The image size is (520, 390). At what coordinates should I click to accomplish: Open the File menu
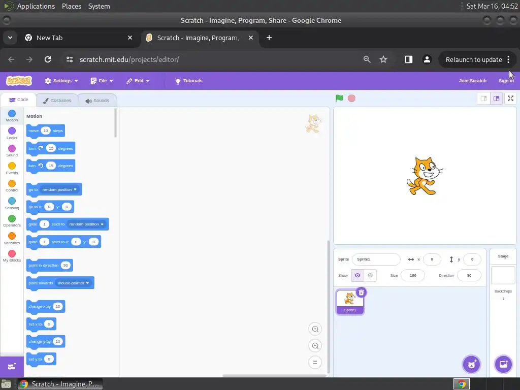pyautogui.click(x=102, y=81)
